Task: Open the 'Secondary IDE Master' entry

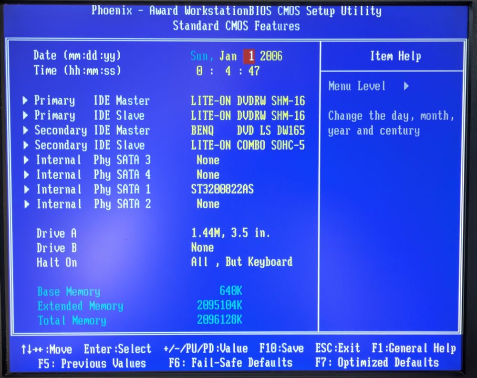Action: [92, 131]
